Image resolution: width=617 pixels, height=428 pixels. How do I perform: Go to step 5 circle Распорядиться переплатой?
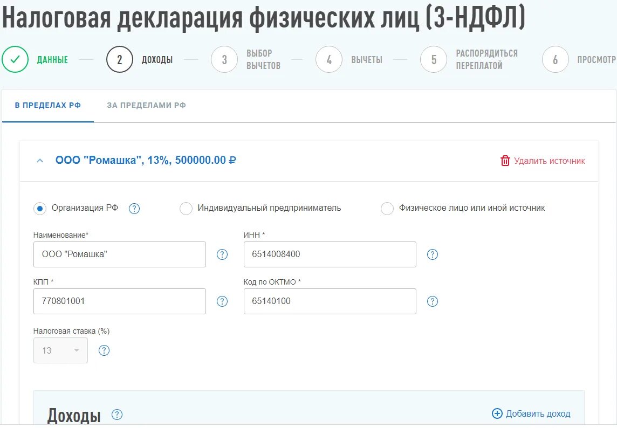(434, 59)
